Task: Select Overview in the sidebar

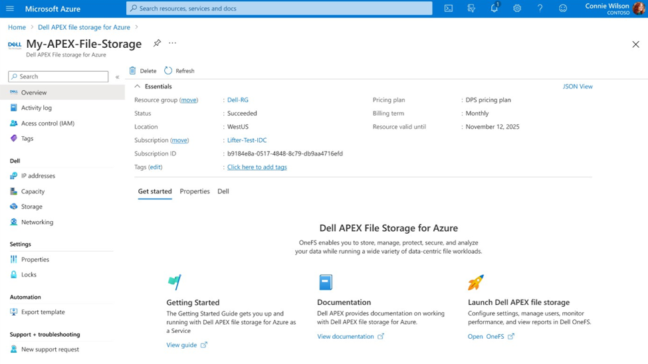Action: [62, 92]
